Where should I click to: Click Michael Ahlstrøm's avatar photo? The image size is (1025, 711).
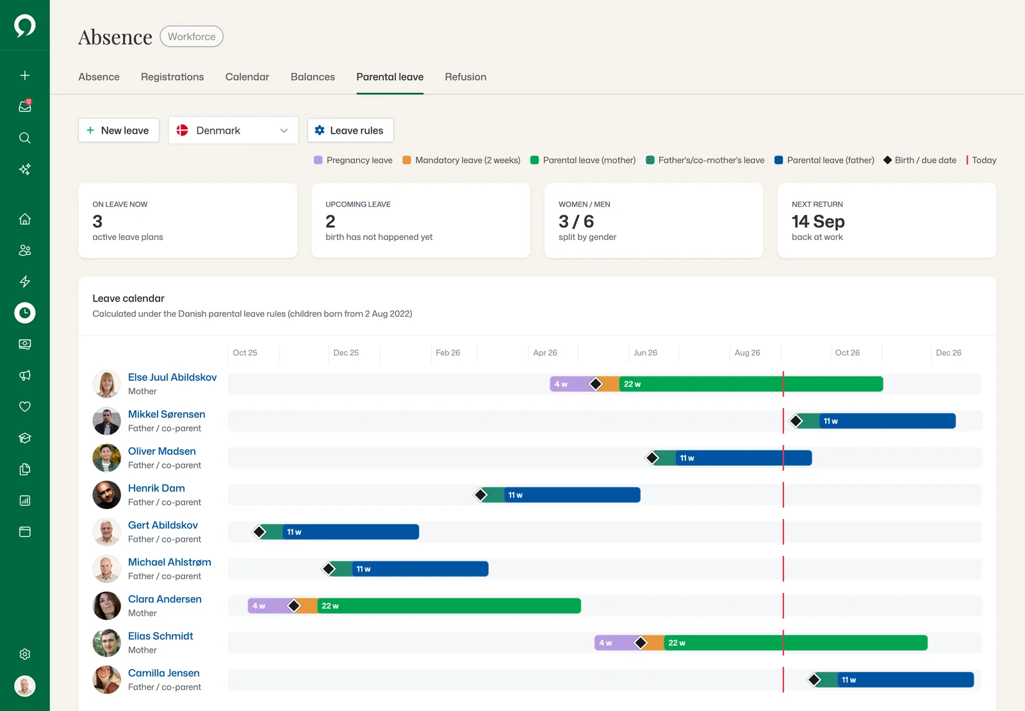click(106, 569)
